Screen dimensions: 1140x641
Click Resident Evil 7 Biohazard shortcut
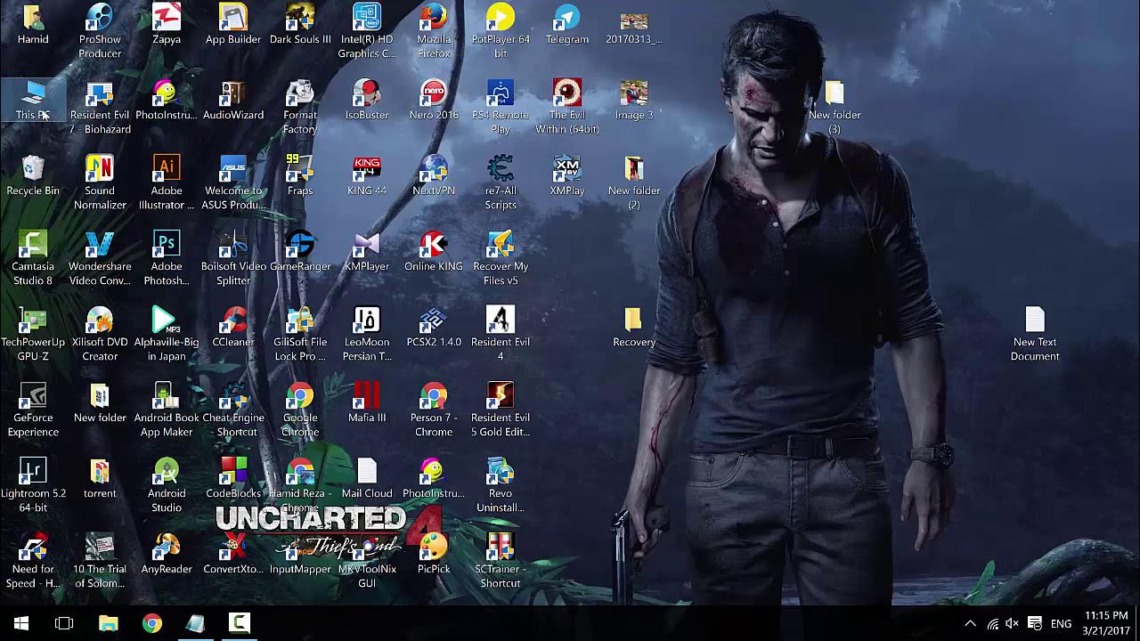(x=100, y=106)
